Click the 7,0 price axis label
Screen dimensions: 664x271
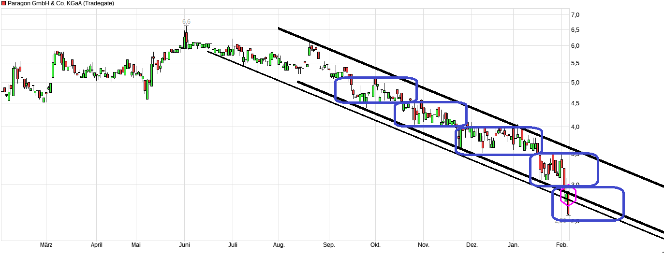[x=575, y=15]
